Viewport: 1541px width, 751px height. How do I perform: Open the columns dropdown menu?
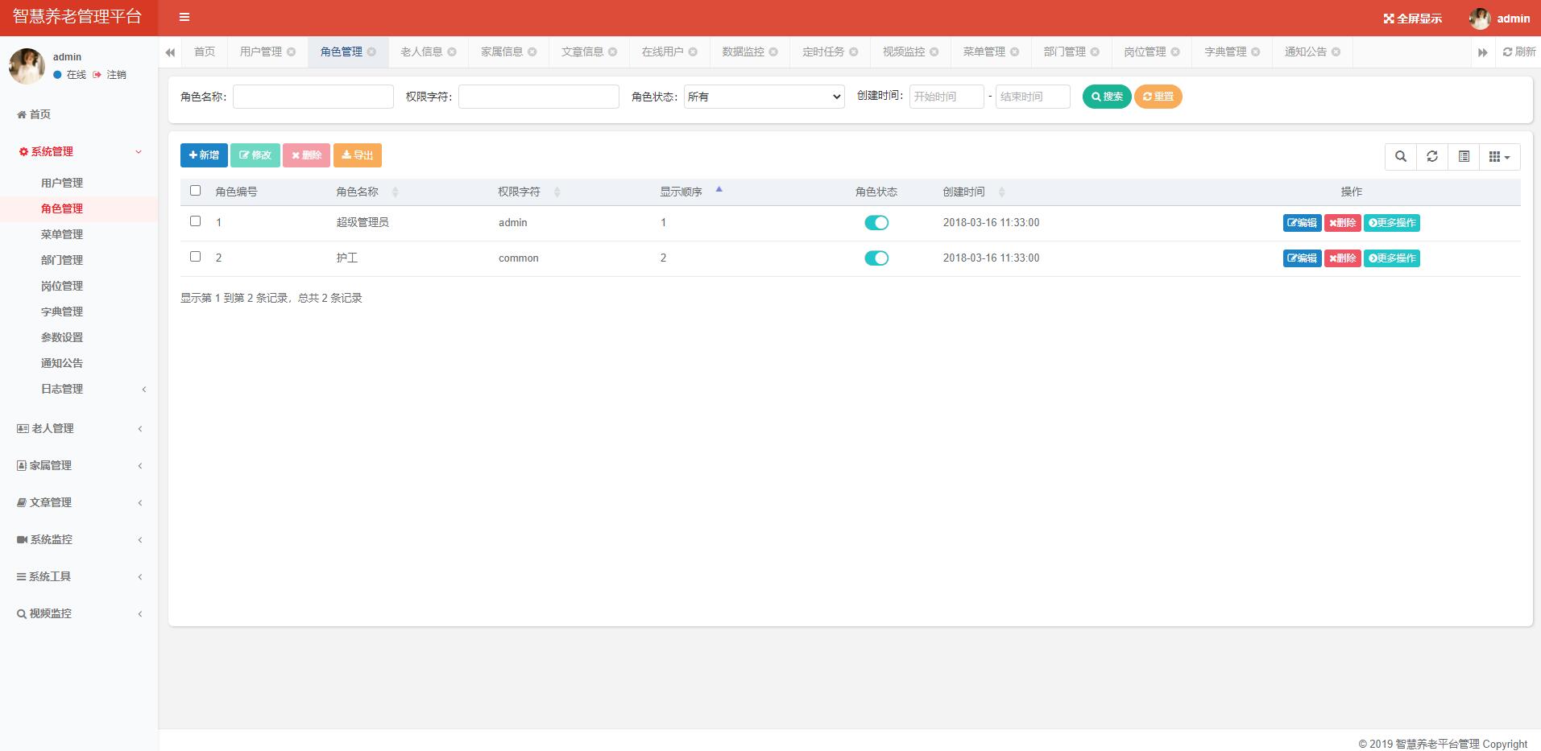coord(1500,156)
